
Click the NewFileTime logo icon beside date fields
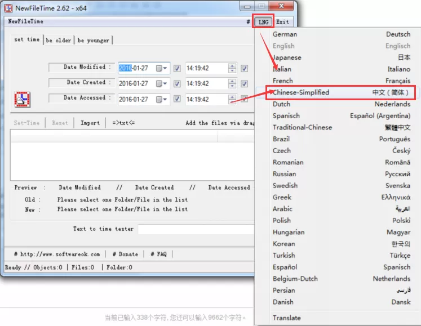point(23,100)
